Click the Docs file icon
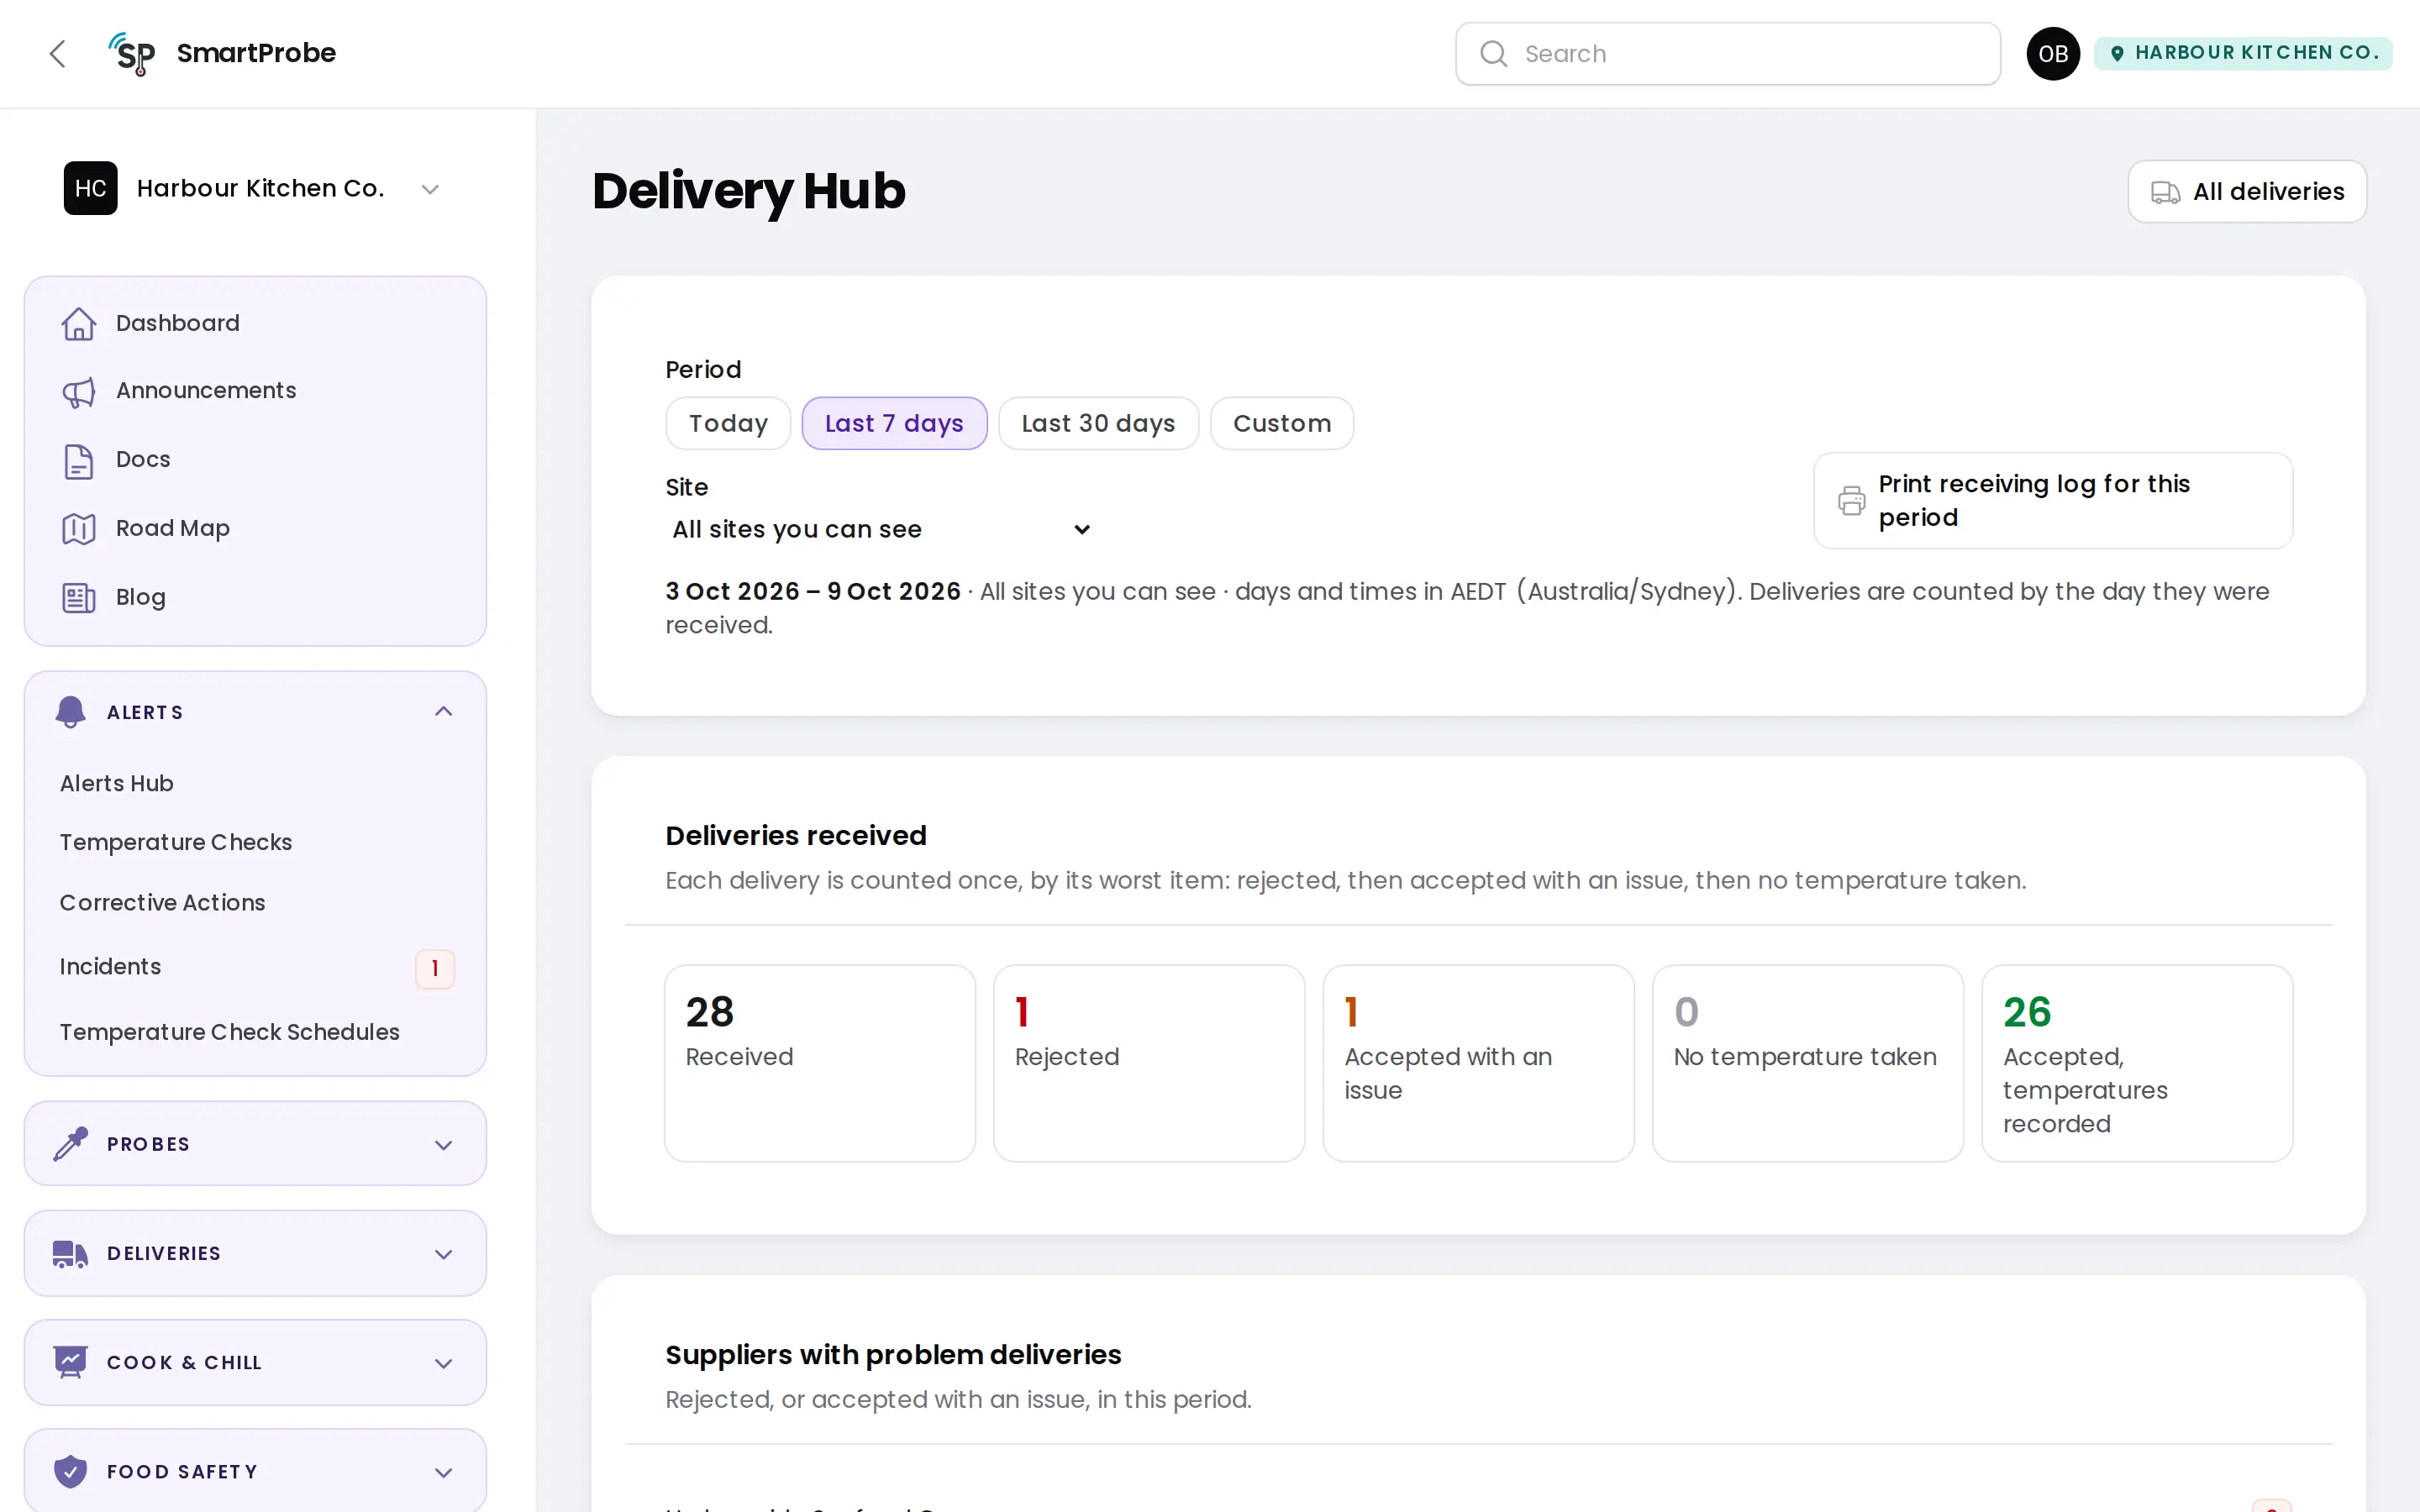 [79, 461]
